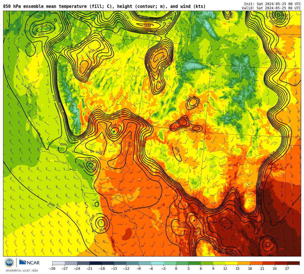Pick the colorbar swatch between 3 and 6
304x274 pixels.
(195, 263)
